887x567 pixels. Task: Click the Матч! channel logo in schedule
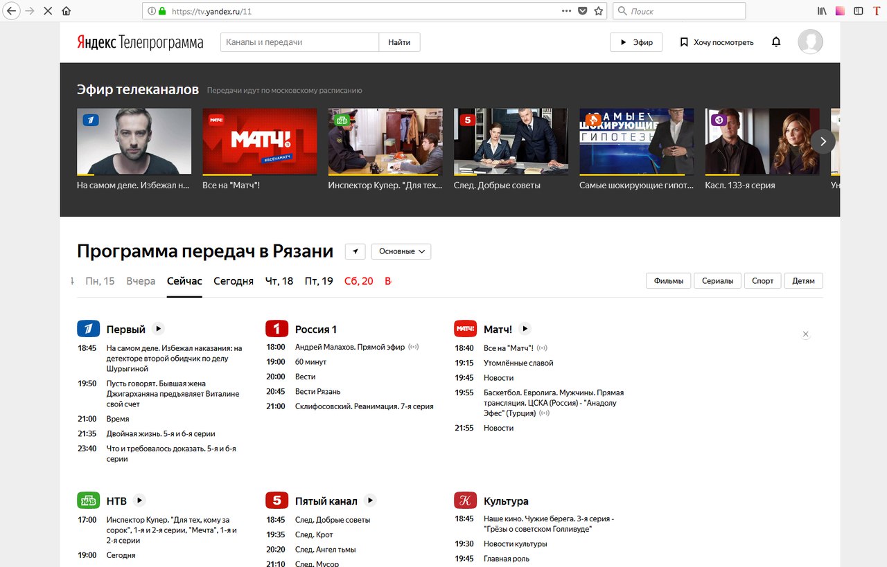click(466, 329)
